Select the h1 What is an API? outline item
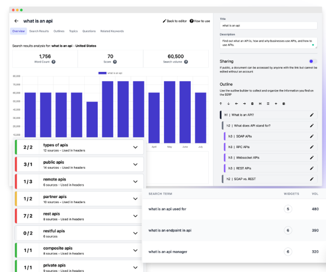Screen dimensions: 326x272 (x=268, y=115)
